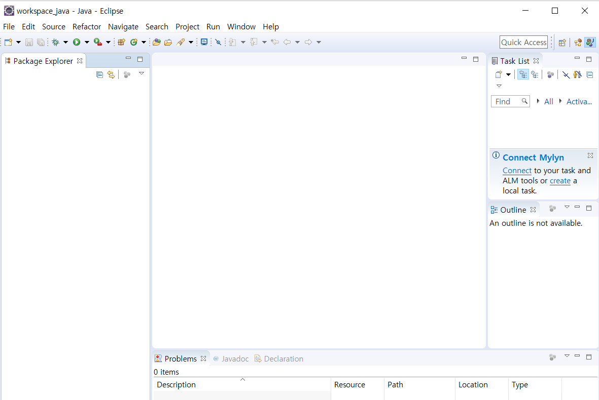Click the Debug bug icon

click(x=56, y=43)
